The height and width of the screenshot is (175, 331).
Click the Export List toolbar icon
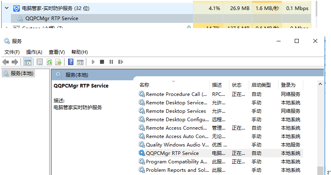coord(58,62)
